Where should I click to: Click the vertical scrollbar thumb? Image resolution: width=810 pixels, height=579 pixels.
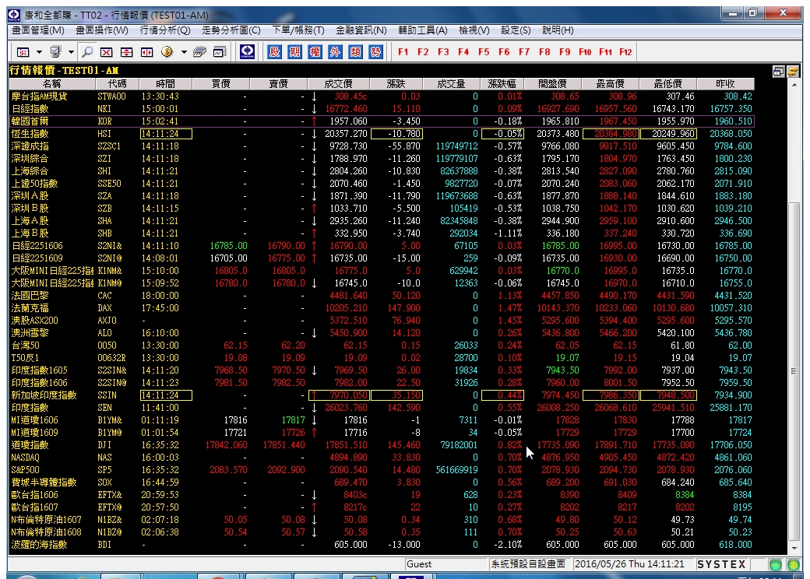tap(794, 370)
